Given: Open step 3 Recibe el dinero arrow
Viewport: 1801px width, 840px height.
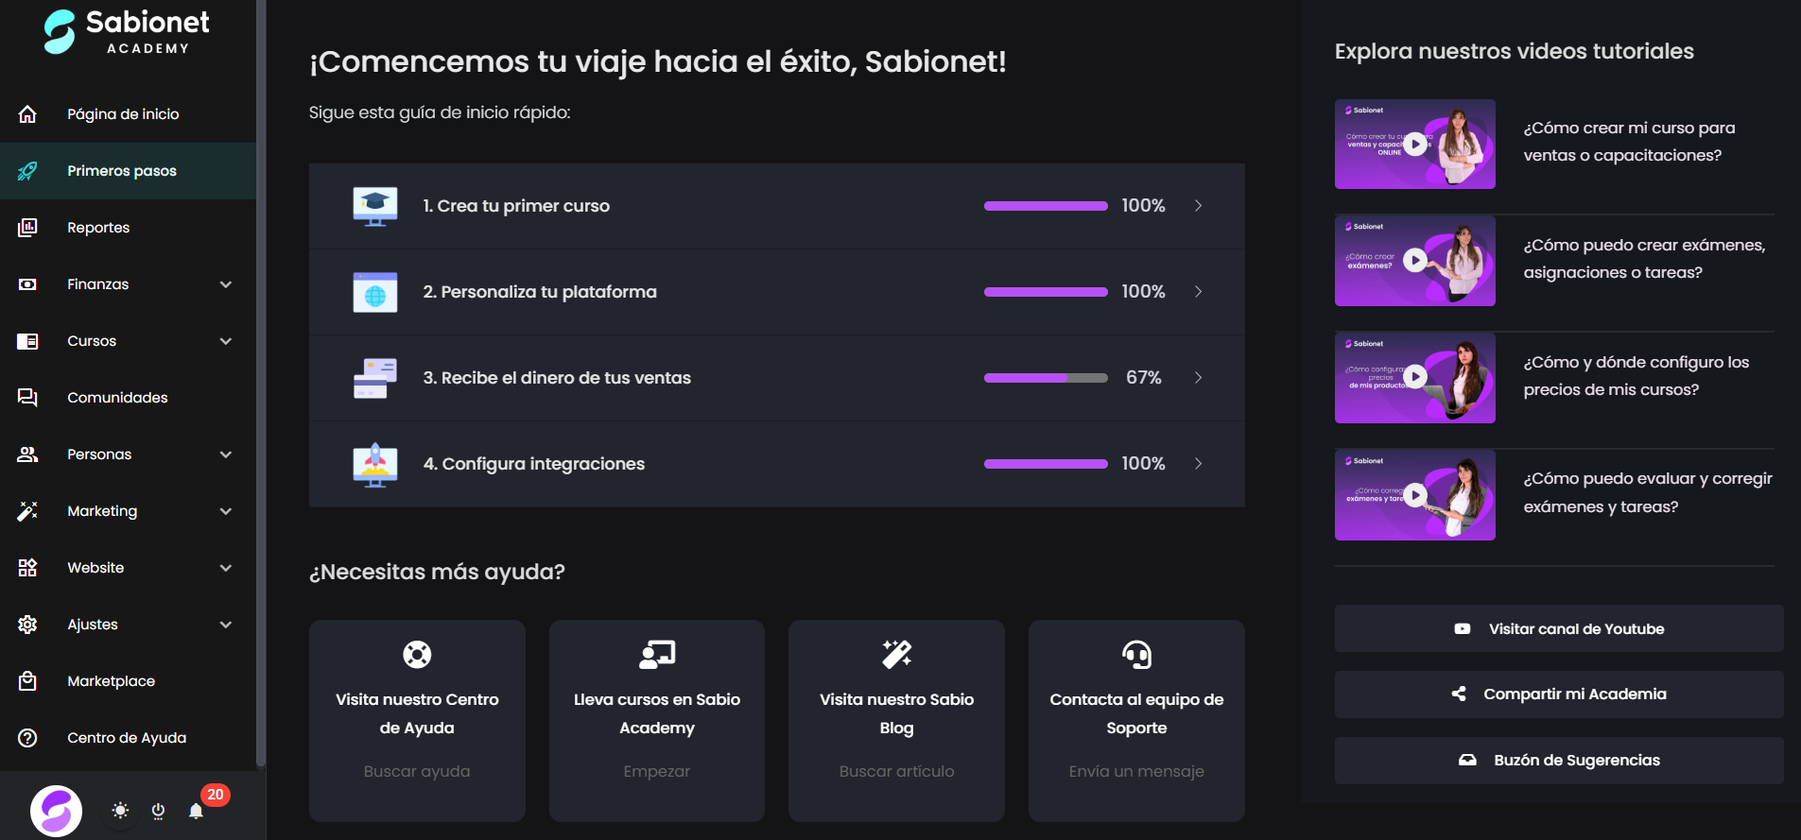Looking at the screenshot, I should tap(1198, 378).
